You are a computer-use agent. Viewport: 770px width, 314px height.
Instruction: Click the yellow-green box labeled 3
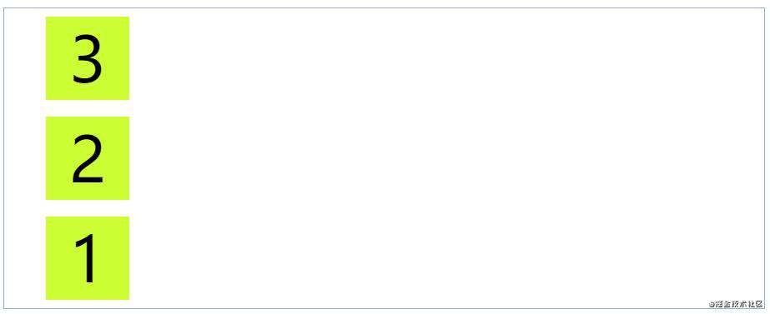pos(88,58)
